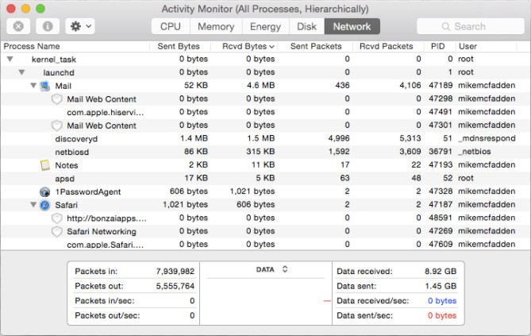Click Packets out value 5,555,764
Image resolution: width=531 pixels, height=336 pixels.
175,286
